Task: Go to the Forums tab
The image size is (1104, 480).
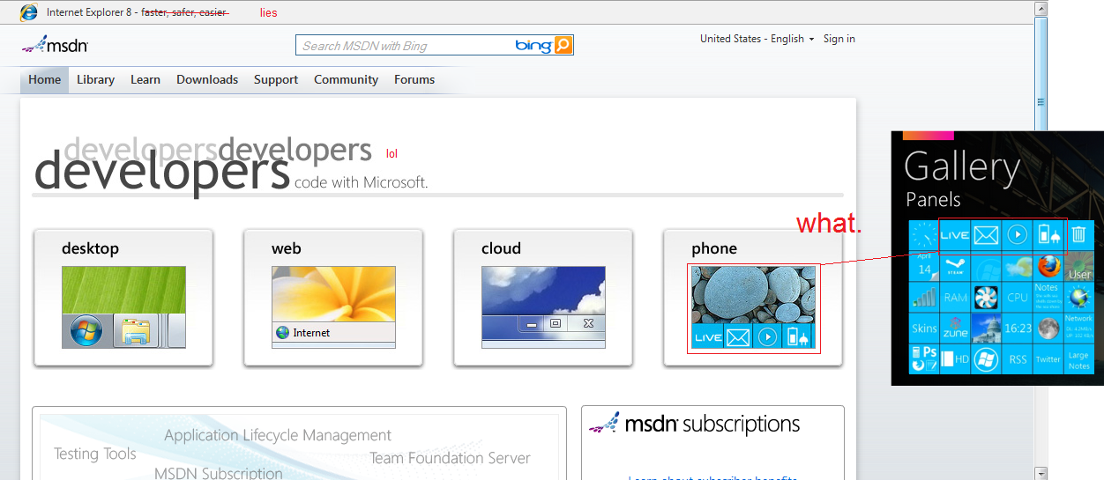Action: click(414, 79)
